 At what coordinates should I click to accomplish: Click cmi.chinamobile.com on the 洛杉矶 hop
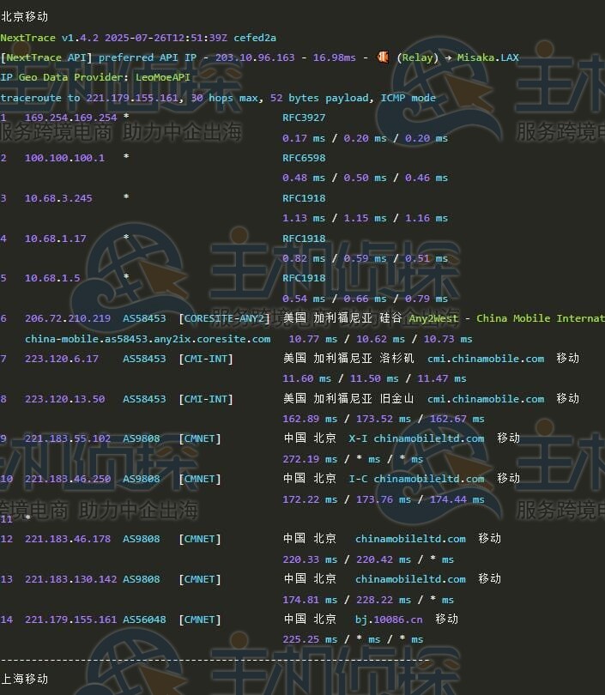(x=486, y=359)
